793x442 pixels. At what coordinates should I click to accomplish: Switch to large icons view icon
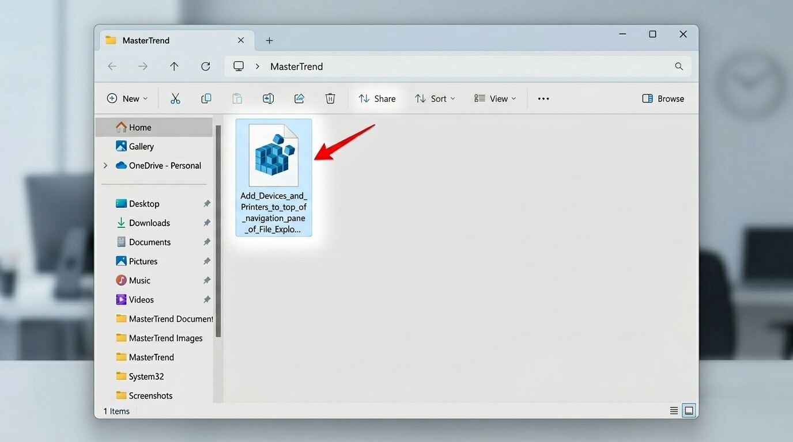click(x=689, y=411)
